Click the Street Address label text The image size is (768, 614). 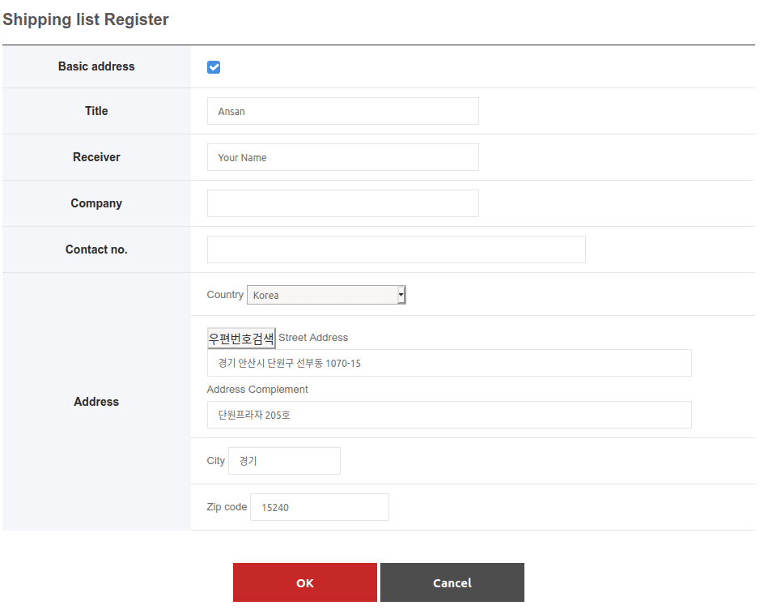point(313,338)
